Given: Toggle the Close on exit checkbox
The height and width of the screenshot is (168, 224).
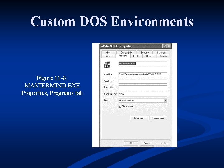Looking at the screenshot, I should point(120,106).
